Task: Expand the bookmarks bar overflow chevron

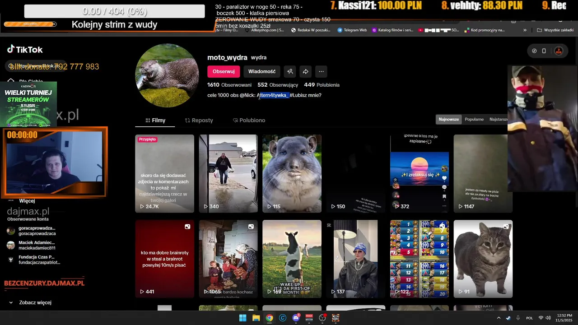Action: tap(525, 30)
